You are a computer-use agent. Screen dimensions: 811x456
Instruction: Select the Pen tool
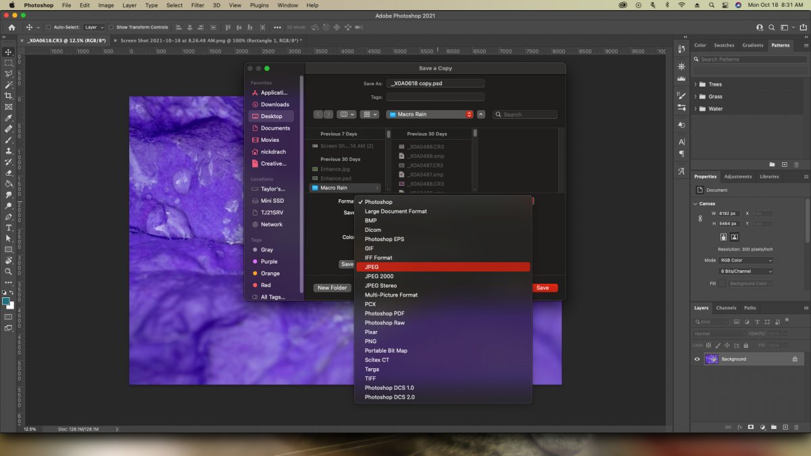9,217
